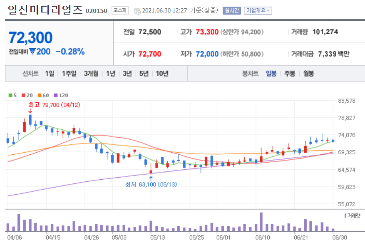Select the 1주일 line chart tab
The height and width of the screenshot is (245, 365).
[69, 74]
